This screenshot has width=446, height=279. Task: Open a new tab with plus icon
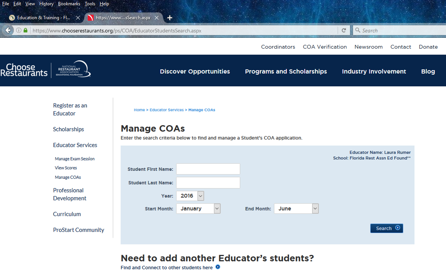169,18
